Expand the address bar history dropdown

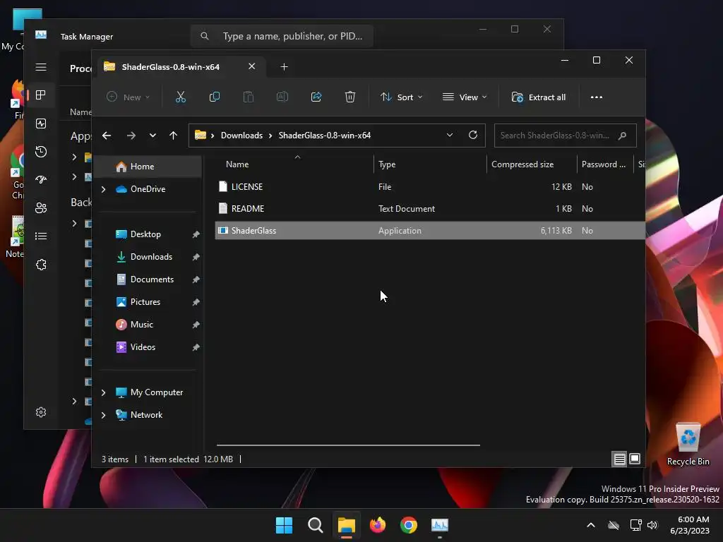(450, 135)
